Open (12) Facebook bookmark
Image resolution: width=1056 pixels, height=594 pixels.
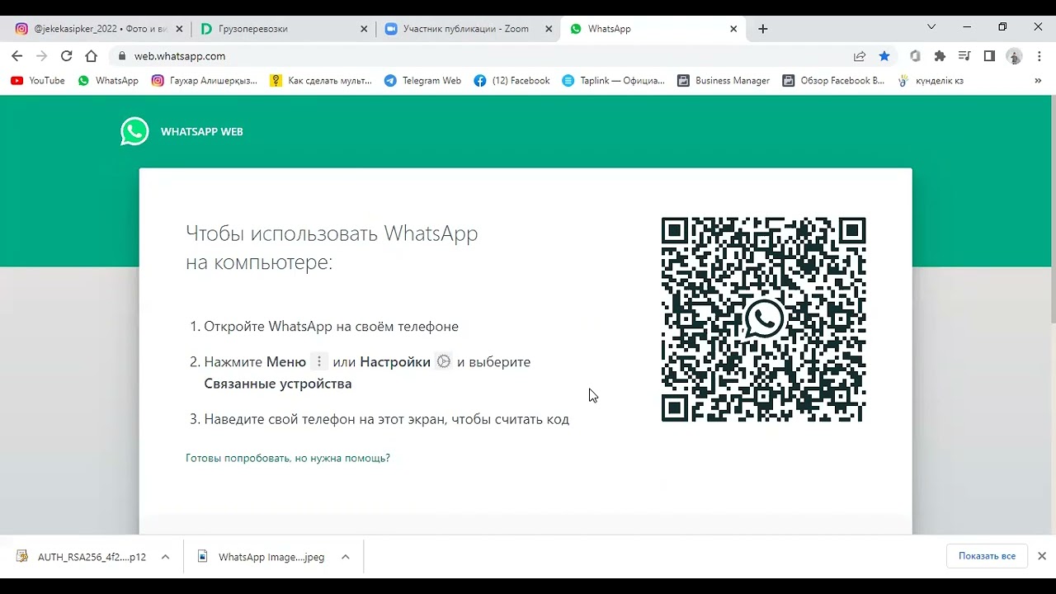[x=511, y=81]
